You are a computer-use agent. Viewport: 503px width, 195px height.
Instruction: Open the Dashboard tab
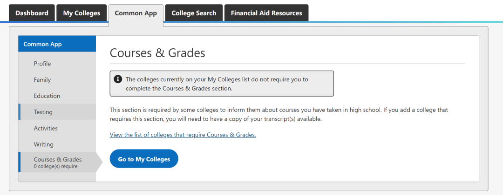point(32,13)
